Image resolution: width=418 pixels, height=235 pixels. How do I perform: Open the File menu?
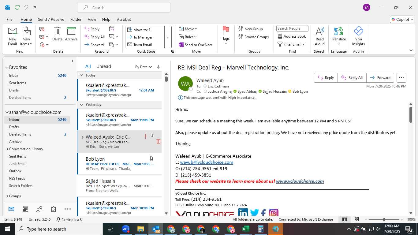tap(9, 19)
